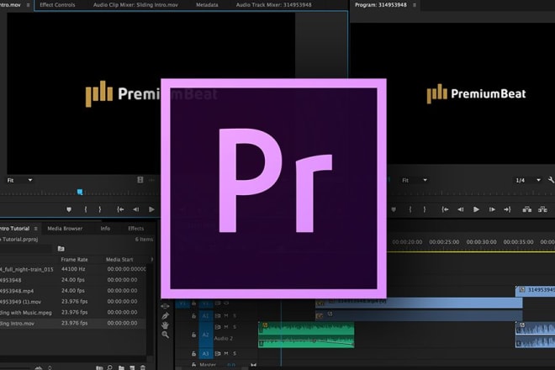Select the Slip tool in the timeline toolbox
This screenshot has height=370, width=555.
coord(166,305)
